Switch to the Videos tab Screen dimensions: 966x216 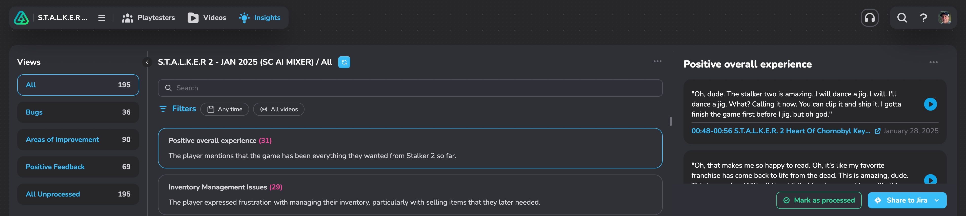coord(207,18)
